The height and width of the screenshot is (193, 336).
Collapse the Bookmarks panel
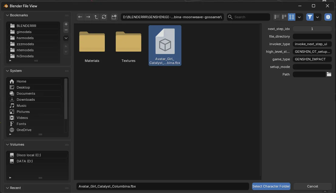8,15
